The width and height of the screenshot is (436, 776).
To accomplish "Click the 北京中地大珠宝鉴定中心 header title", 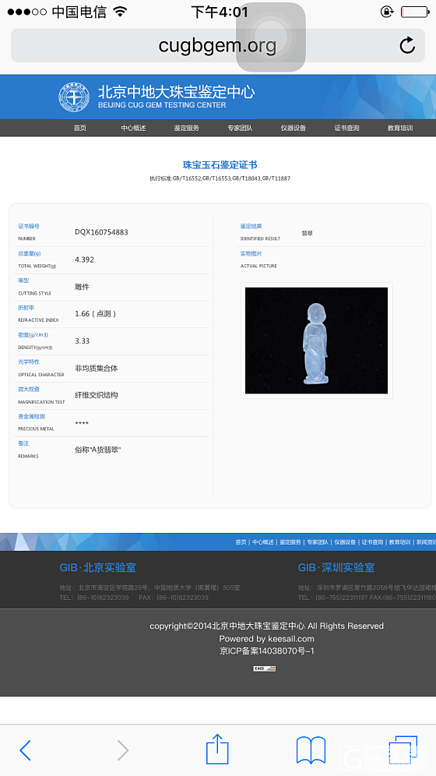I will tap(177, 92).
